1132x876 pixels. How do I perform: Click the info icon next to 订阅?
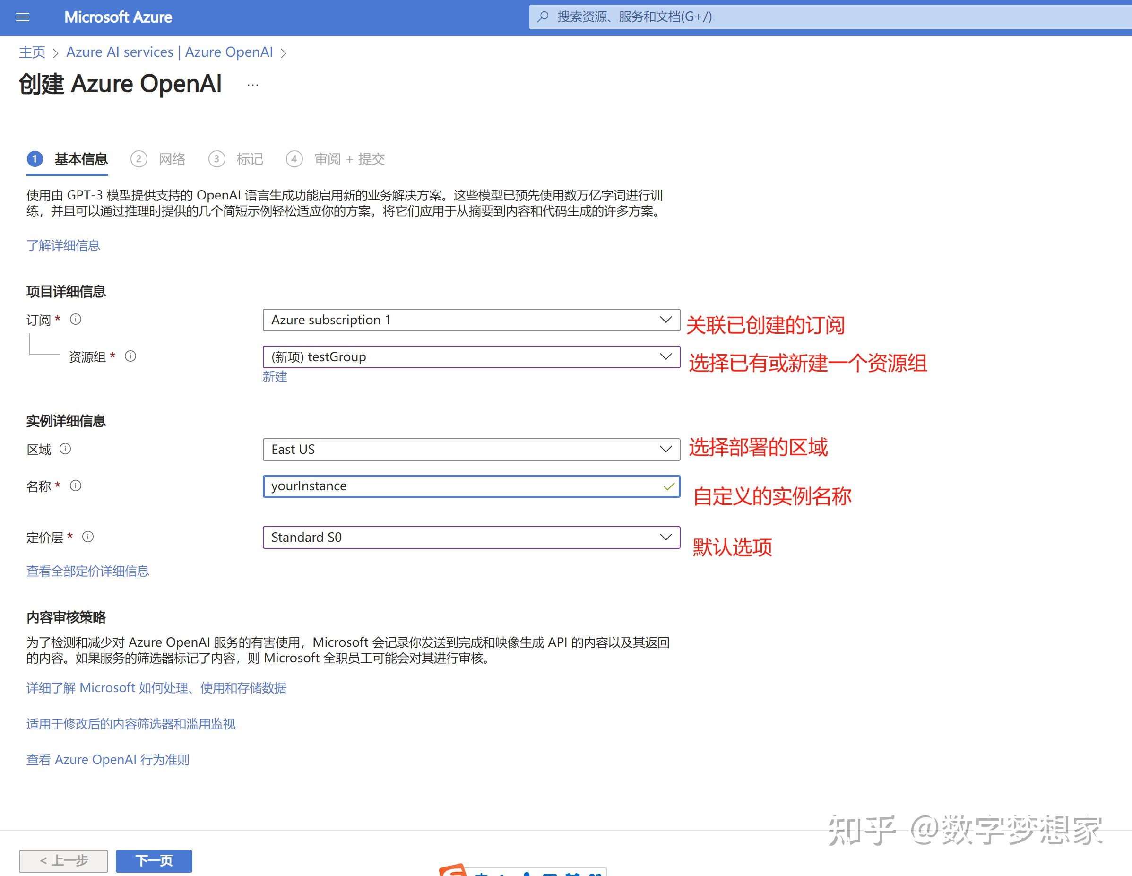coord(76,320)
